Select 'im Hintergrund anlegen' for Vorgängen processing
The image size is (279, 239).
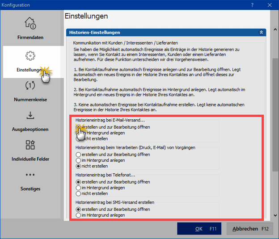coord(79,160)
